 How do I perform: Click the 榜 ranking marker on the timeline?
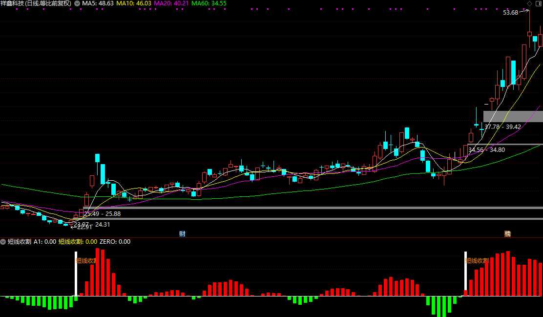click(x=507, y=234)
